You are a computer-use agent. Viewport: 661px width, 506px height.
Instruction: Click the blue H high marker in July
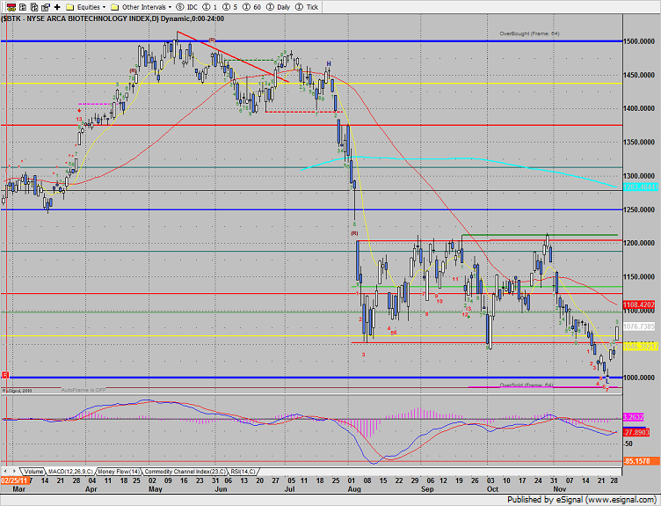[329, 64]
